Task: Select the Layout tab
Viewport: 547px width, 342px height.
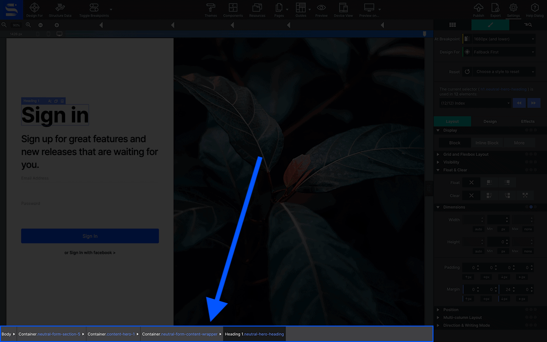Action: 452,121
